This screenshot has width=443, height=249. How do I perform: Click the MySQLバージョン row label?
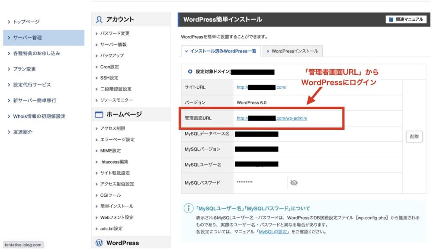point(202,149)
